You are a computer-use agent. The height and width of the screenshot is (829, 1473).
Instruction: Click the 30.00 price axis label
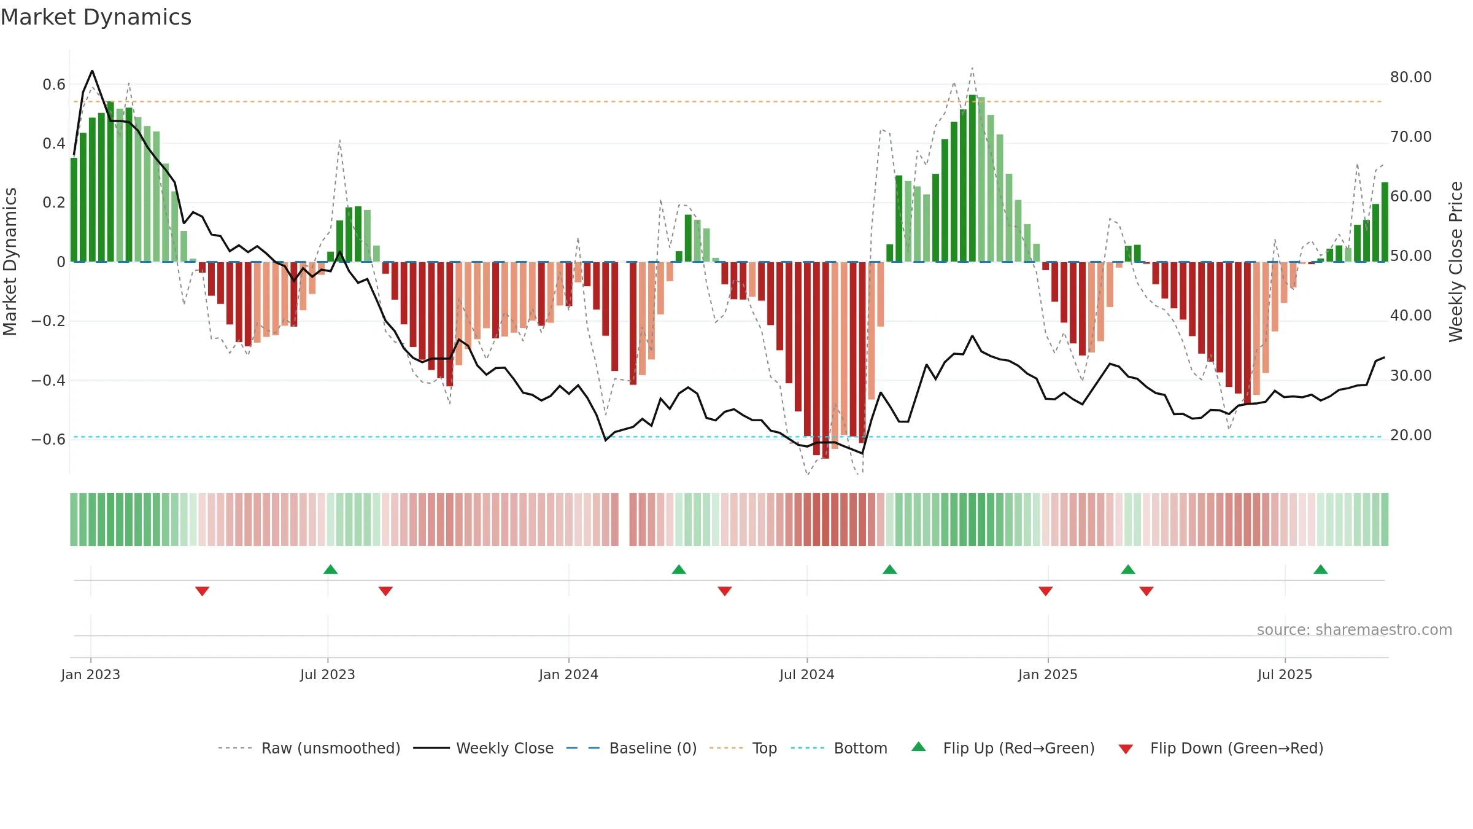[x=1411, y=375]
